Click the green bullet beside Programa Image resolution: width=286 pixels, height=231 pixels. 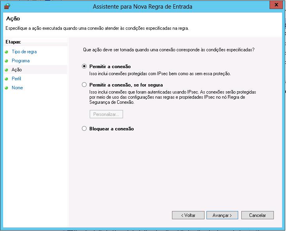click(x=6, y=61)
